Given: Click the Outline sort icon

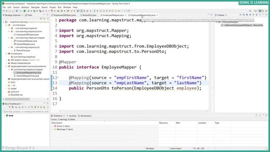Looking at the screenshot, I should [x=244, y=15].
